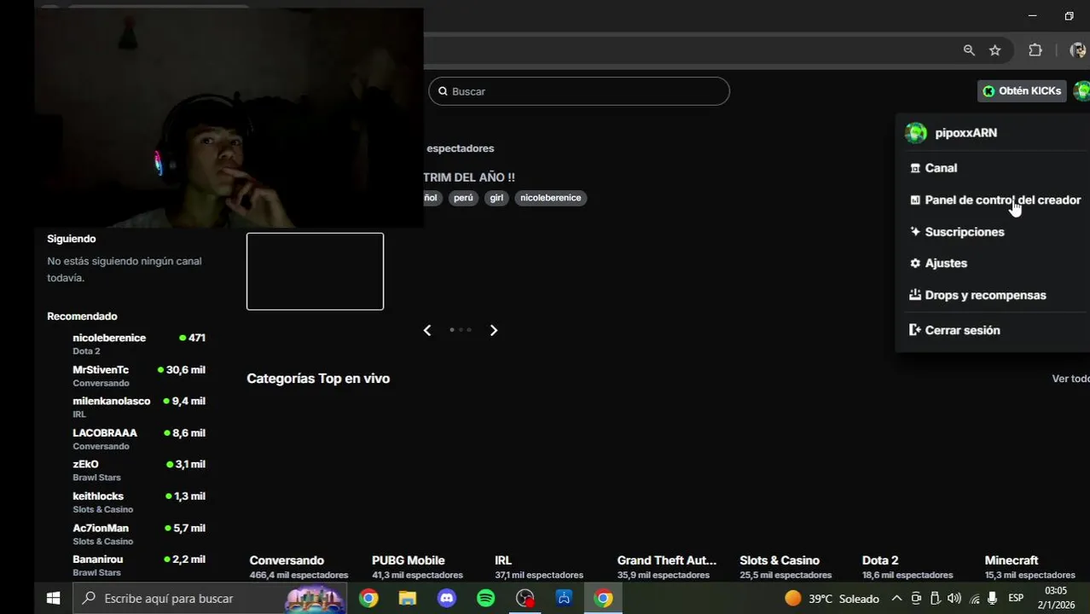This screenshot has width=1090, height=614.
Task: Expand the hidden system tray icons chevron
Action: point(896,599)
